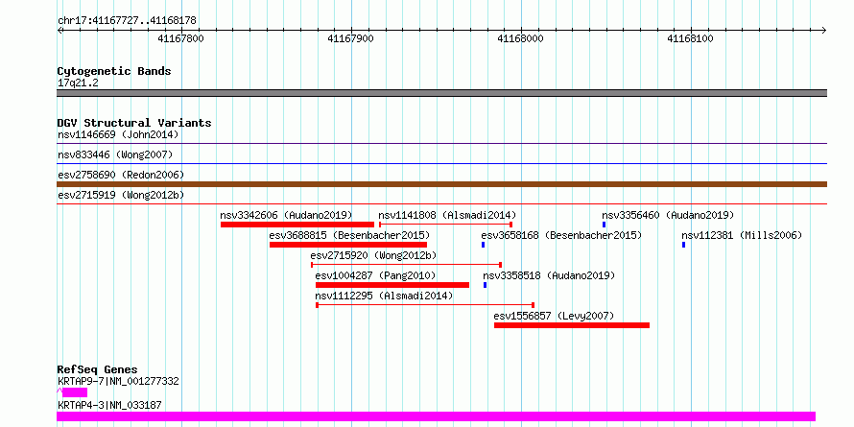This screenshot has height=427, width=854.
Task: Click ruler position 41168000
Action: (521, 38)
